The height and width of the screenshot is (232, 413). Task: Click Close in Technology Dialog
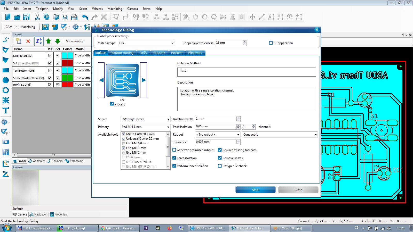[298, 190]
